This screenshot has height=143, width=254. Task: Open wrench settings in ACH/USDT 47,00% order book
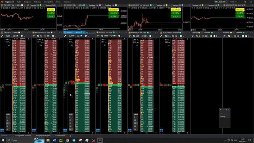[x=161, y=36]
